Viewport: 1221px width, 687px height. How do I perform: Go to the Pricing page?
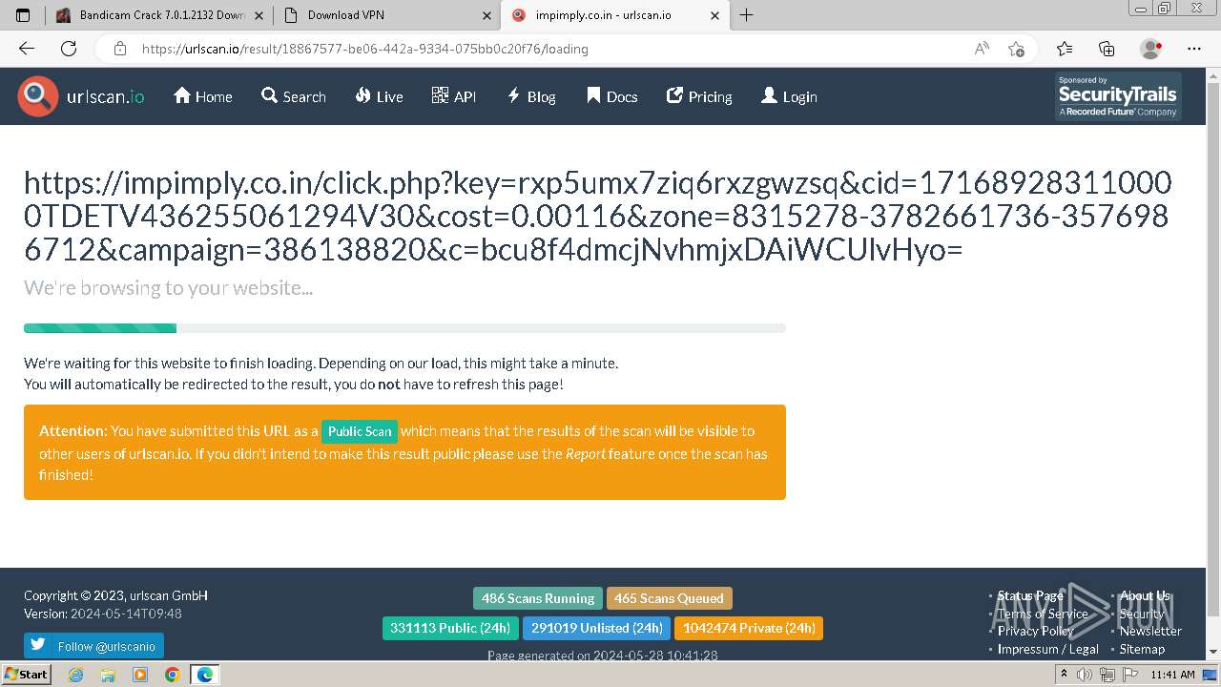(x=699, y=96)
